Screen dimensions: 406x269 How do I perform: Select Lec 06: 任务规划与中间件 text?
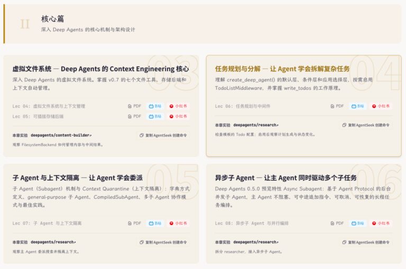[243, 106]
